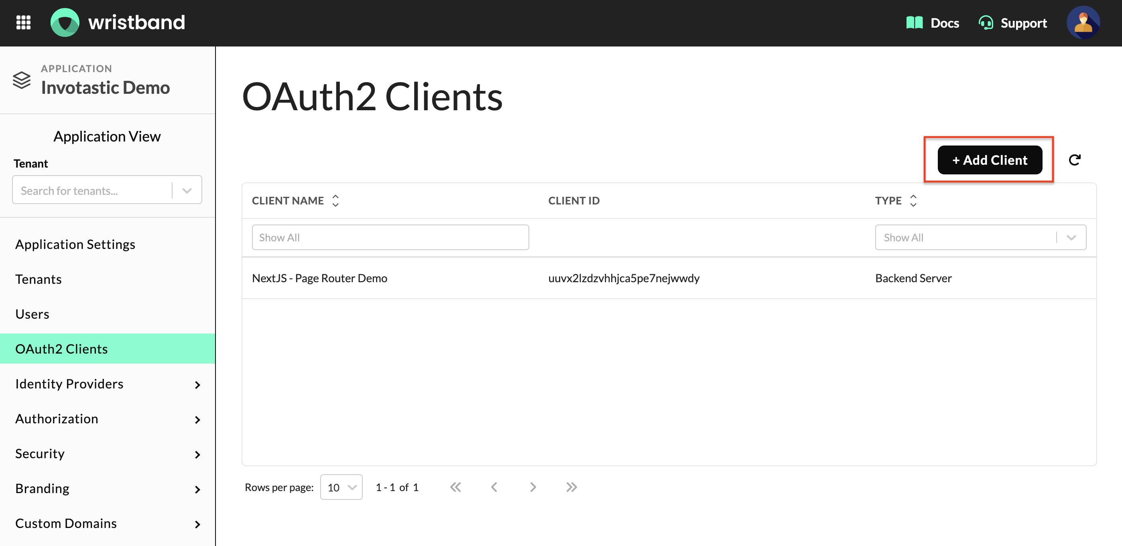
Task: Click the Add Client button
Action: (990, 160)
